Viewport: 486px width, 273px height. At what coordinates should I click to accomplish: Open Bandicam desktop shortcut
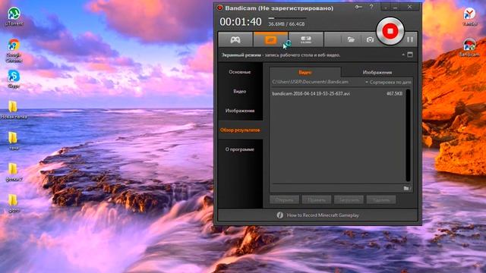pos(469,48)
